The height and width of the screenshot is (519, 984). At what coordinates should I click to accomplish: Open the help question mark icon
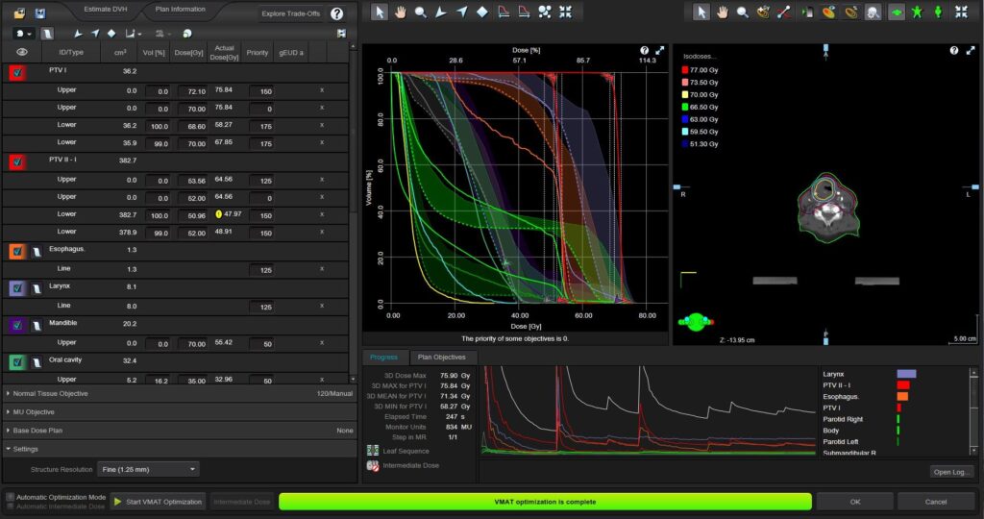[336, 13]
